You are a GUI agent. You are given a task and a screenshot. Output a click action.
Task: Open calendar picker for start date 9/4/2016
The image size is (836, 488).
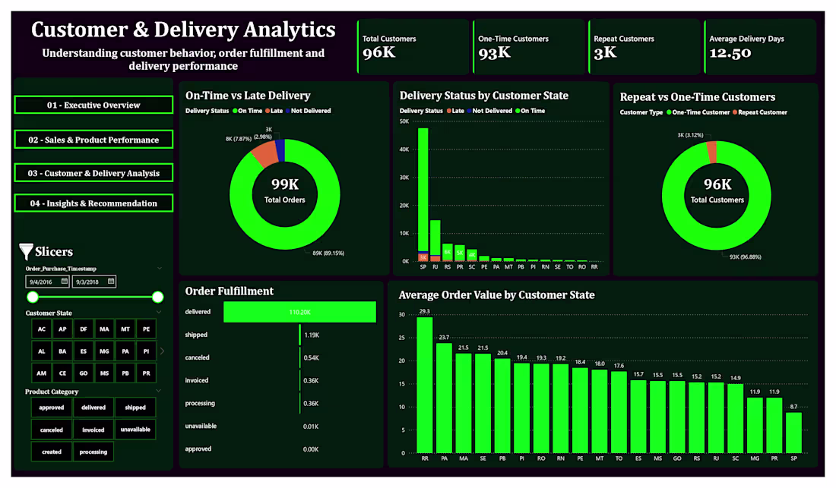65,281
